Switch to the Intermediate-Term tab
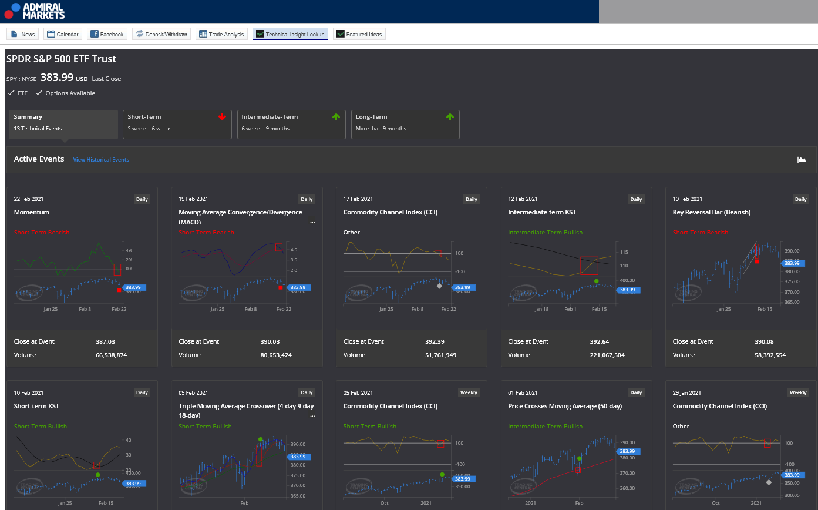This screenshot has height=510, width=818. (291, 125)
